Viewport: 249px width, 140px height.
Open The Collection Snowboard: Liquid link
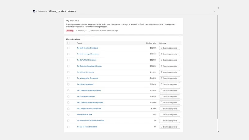pos(89,90)
